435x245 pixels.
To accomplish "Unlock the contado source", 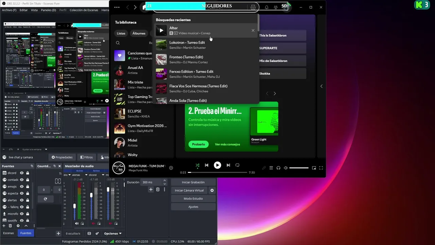I will [x=28, y=180].
